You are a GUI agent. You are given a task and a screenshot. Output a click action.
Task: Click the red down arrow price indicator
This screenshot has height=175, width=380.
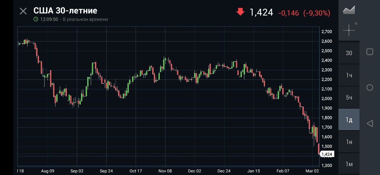pyautogui.click(x=240, y=12)
